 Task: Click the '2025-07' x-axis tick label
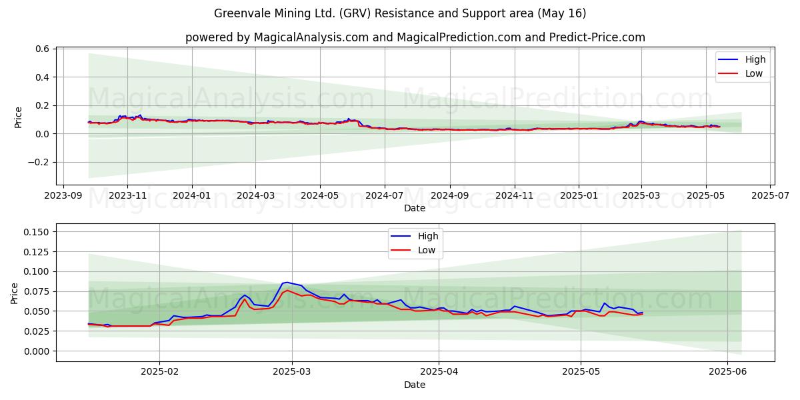click(x=770, y=195)
